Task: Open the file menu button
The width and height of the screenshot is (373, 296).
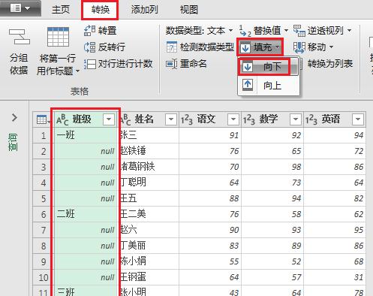Action: point(20,8)
